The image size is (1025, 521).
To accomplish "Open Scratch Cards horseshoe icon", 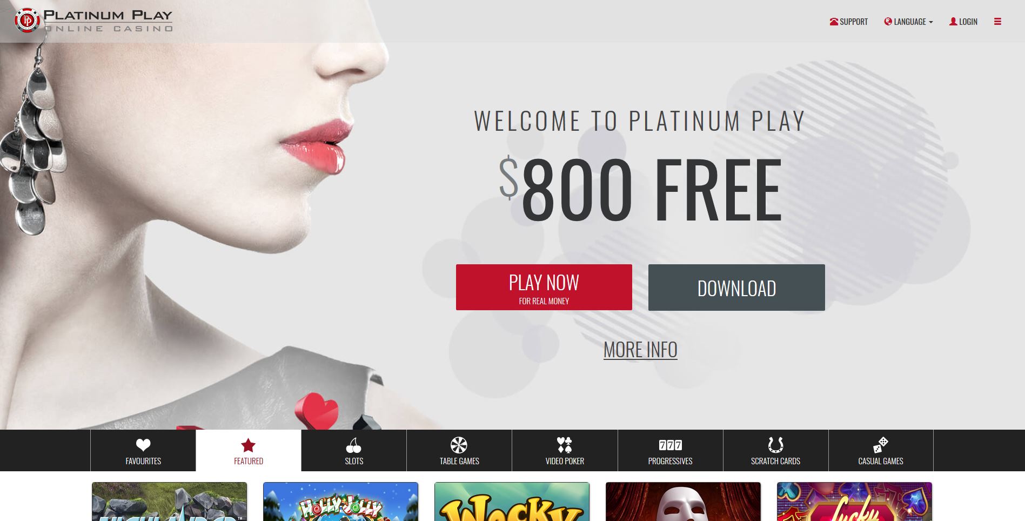I will [x=775, y=445].
